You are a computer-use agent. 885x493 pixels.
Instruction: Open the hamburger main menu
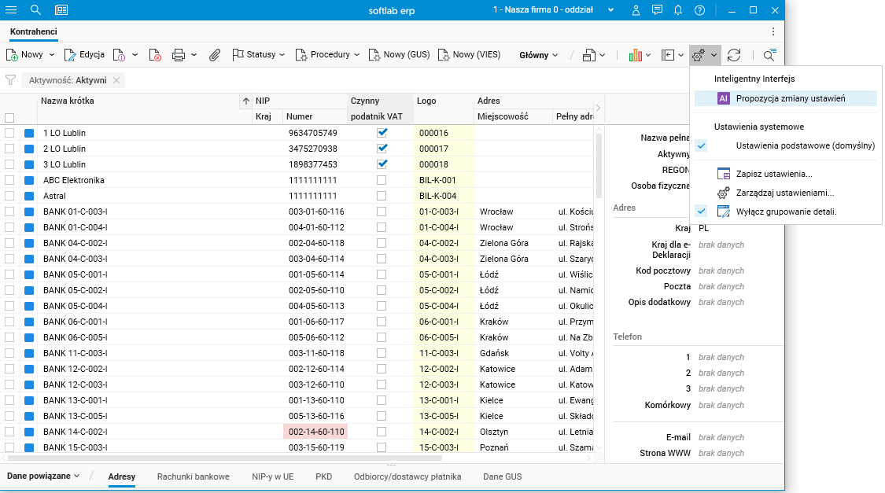pos(11,10)
